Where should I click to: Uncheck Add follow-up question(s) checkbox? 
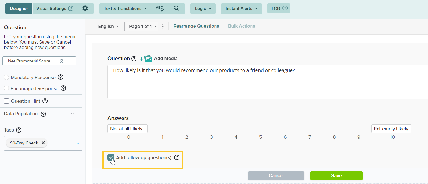pyautogui.click(x=111, y=157)
